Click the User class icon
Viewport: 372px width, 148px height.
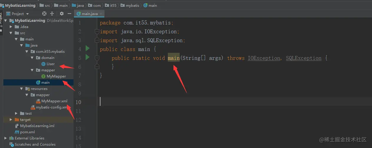point(43,64)
